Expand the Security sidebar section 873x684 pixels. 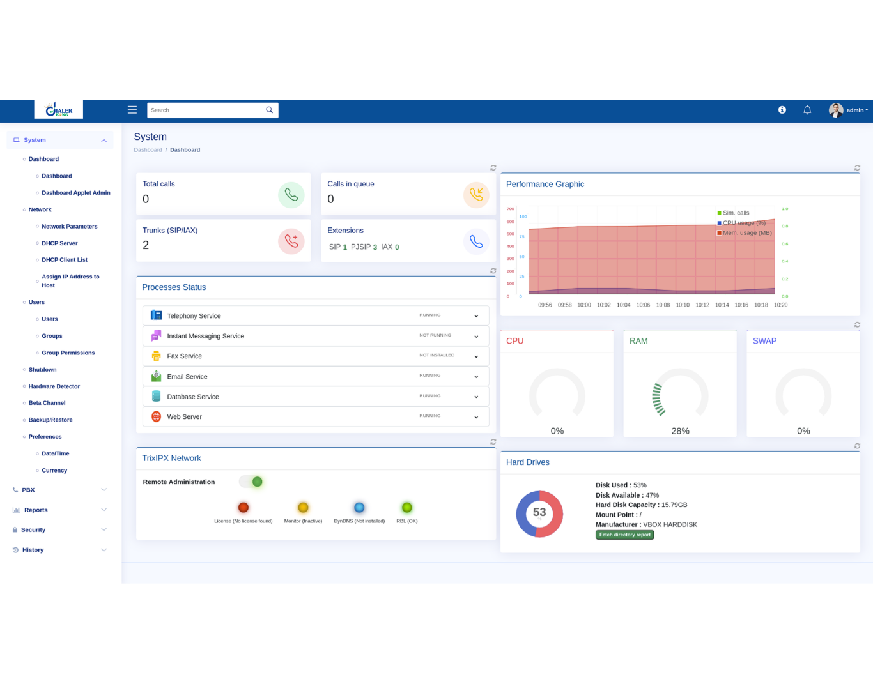(60, 529)
